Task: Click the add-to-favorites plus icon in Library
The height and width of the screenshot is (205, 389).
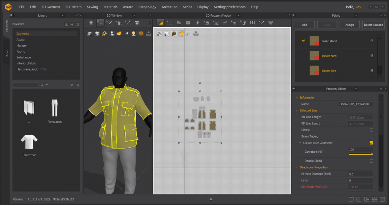Action: 72,25
